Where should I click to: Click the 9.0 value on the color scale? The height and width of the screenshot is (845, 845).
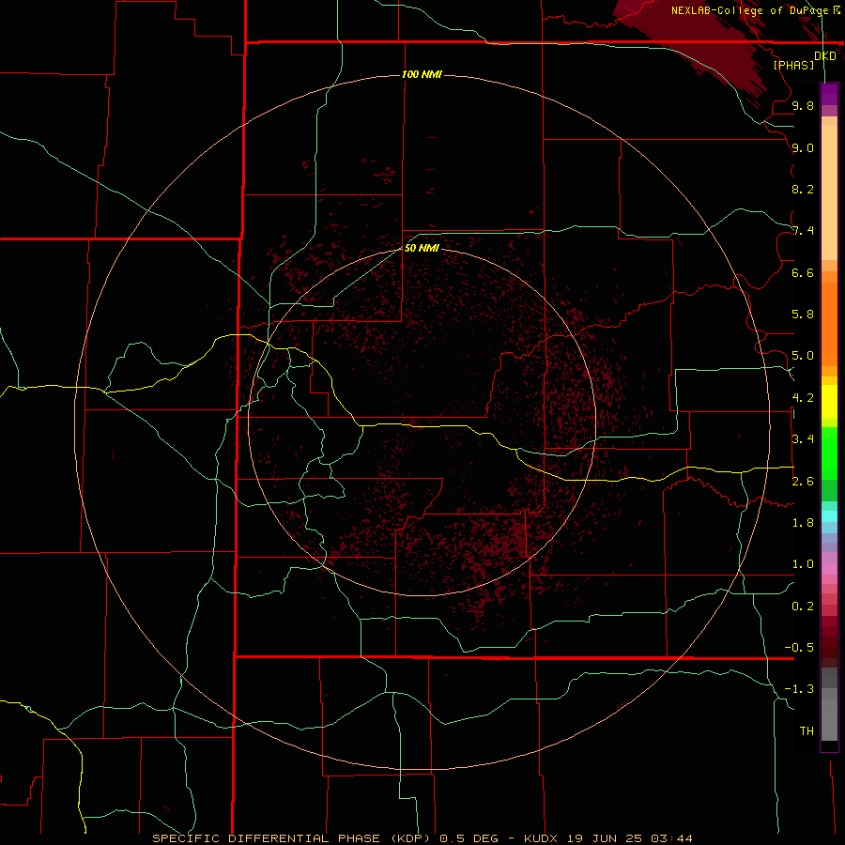pyautogui.click(x=803, y=147)
